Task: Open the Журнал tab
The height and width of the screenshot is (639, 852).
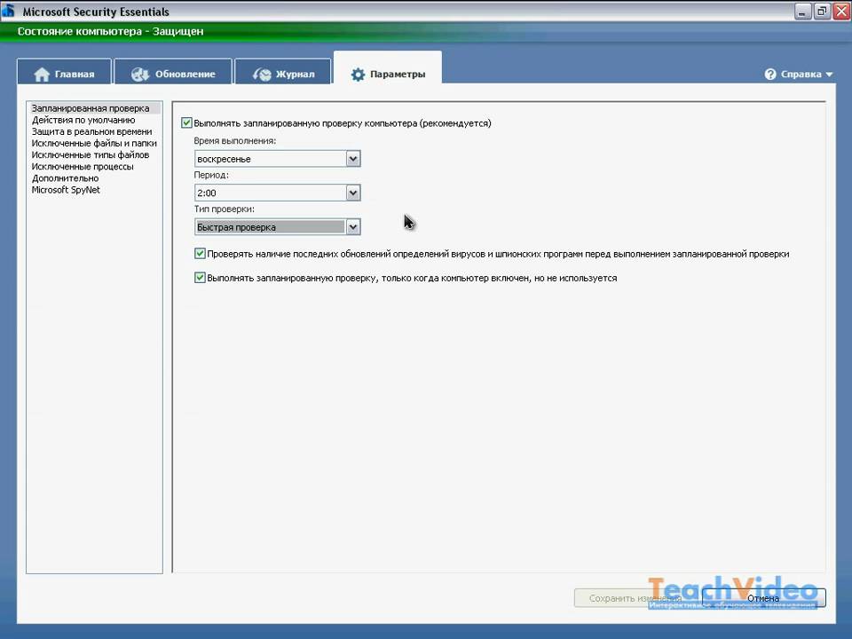Action: coord(283,72)
